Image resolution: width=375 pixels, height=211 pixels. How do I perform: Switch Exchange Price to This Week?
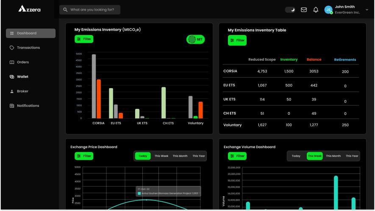[161, 156]
